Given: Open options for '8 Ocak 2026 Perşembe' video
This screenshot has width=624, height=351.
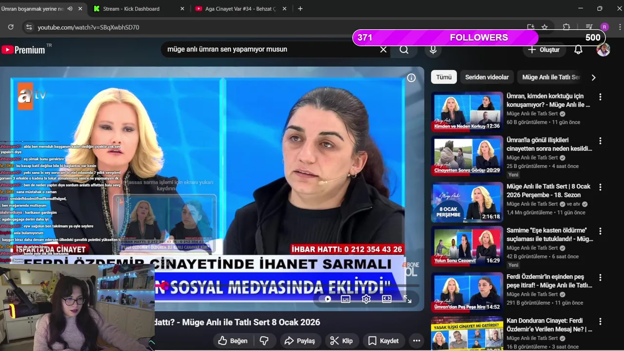Looking at the screenshot, I should point(600,187).
